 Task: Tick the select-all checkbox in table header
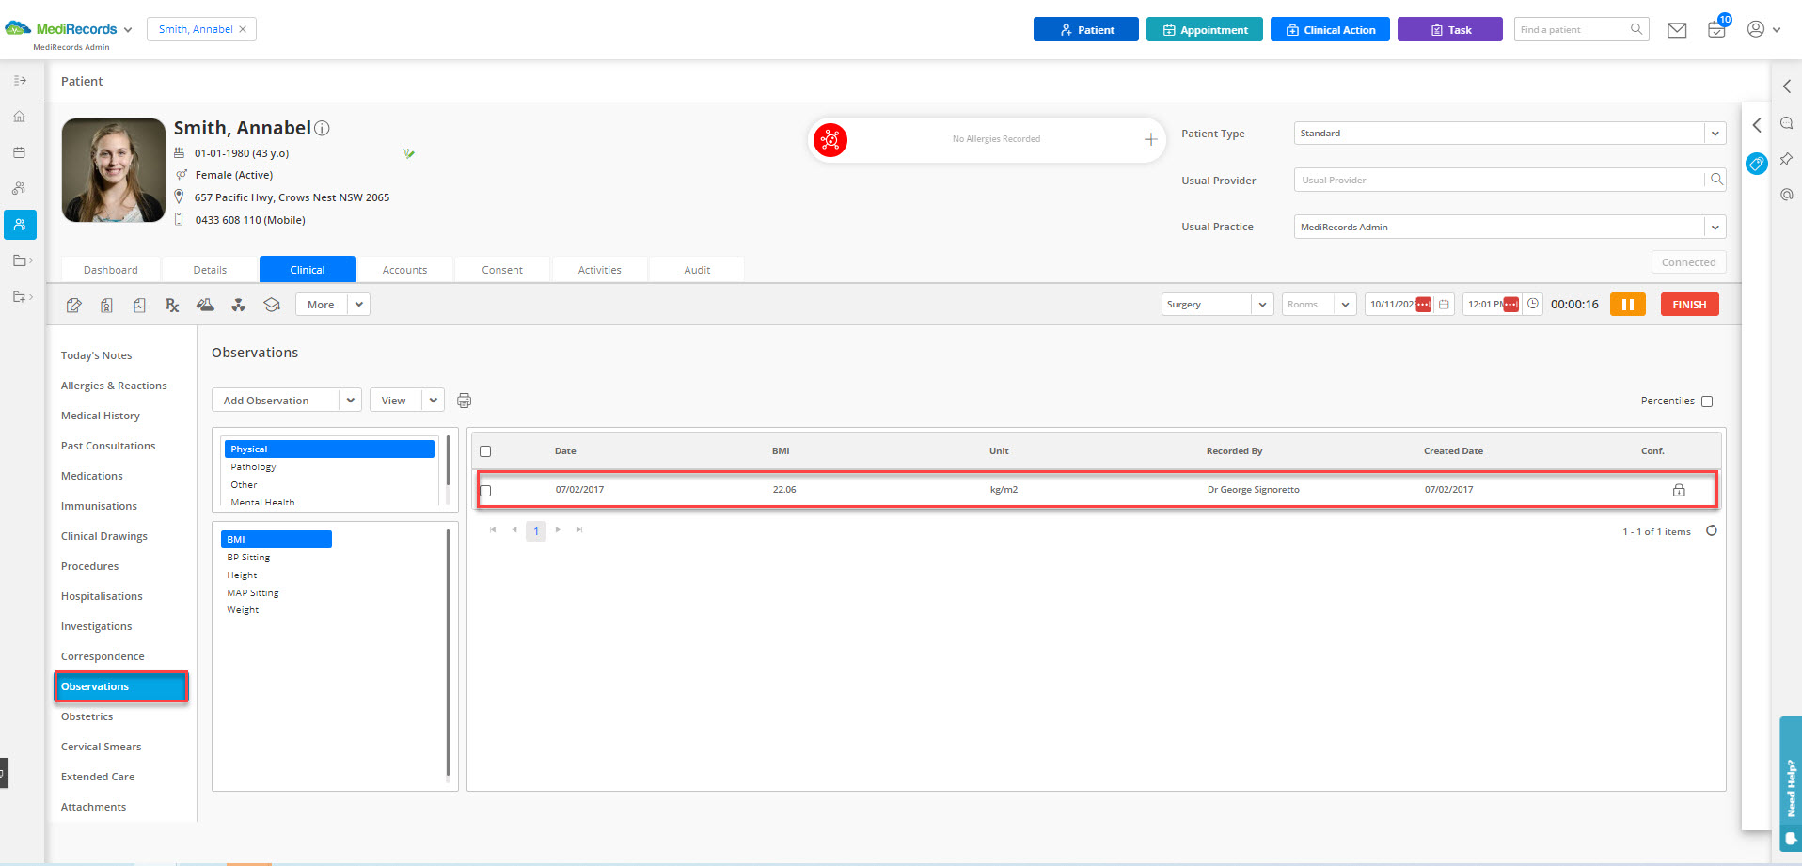pos(485,451)
